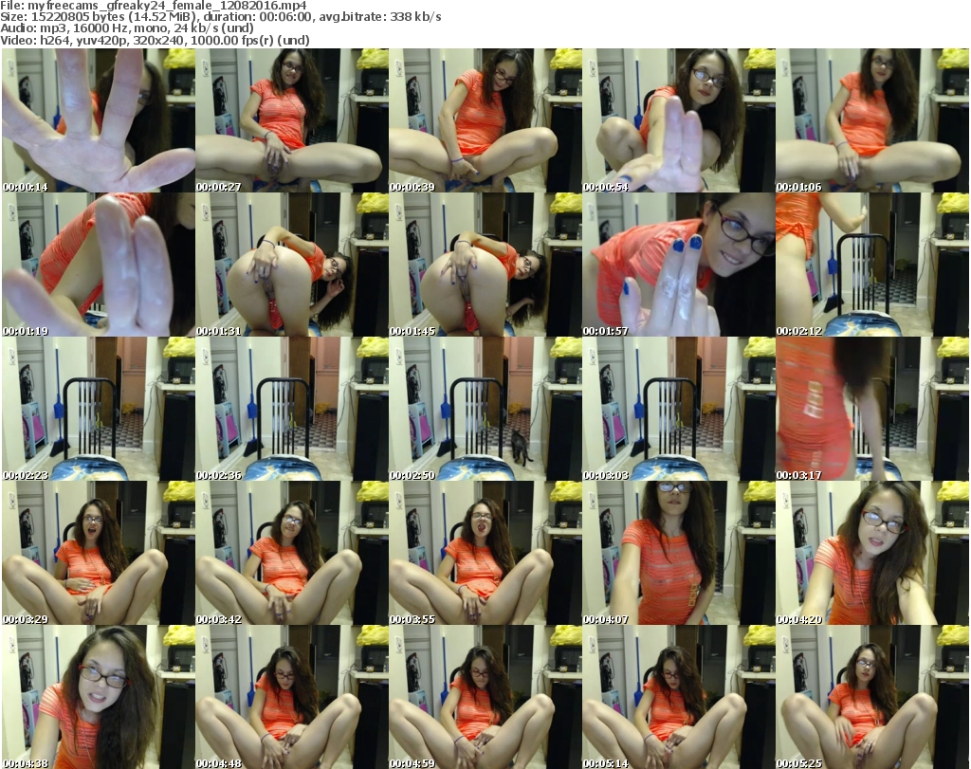
Task: Select the thumbnail stamped 00:01:19
Action: [x=99, y=265]
